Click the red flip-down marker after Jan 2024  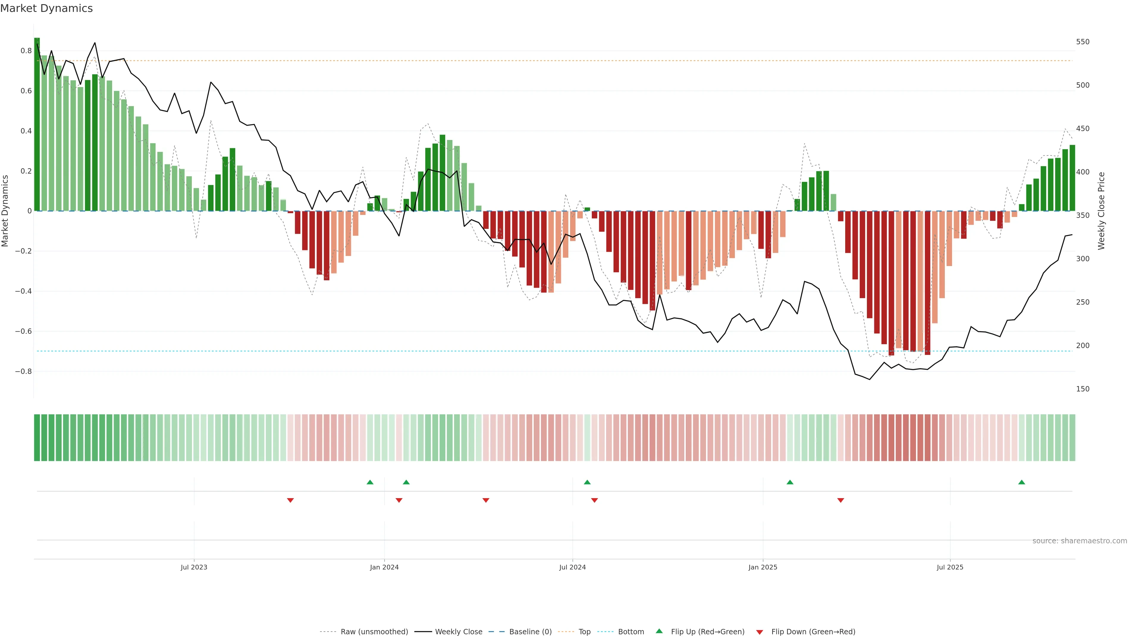[x=399, y=500]
